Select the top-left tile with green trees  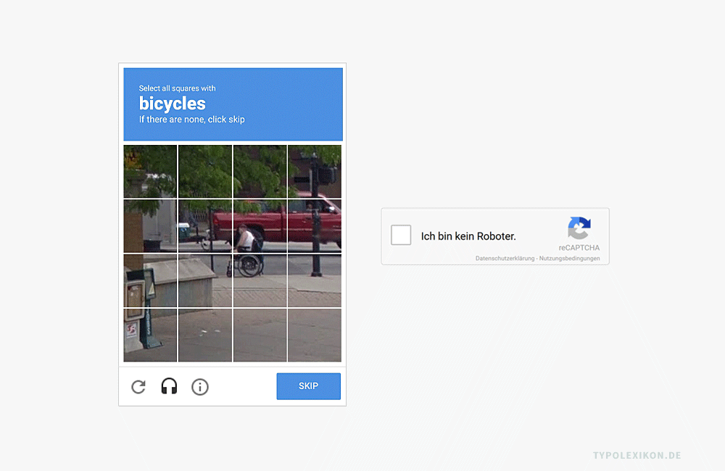click(150, 171)
